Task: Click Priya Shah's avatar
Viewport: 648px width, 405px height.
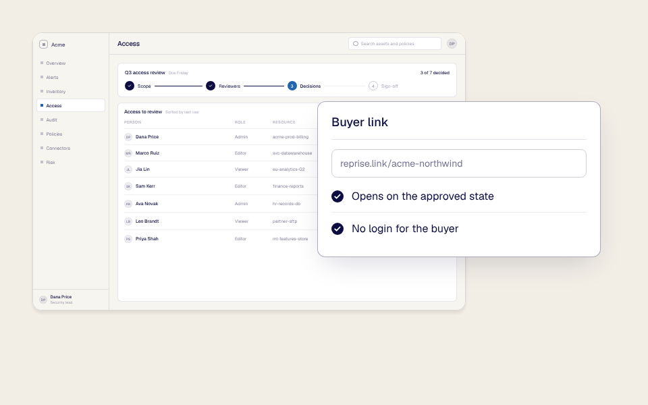Action: (128, 239)
